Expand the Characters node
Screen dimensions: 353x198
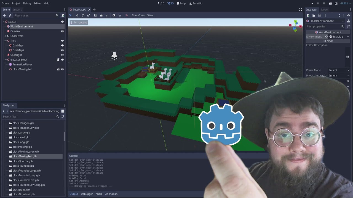coord(6,36)
